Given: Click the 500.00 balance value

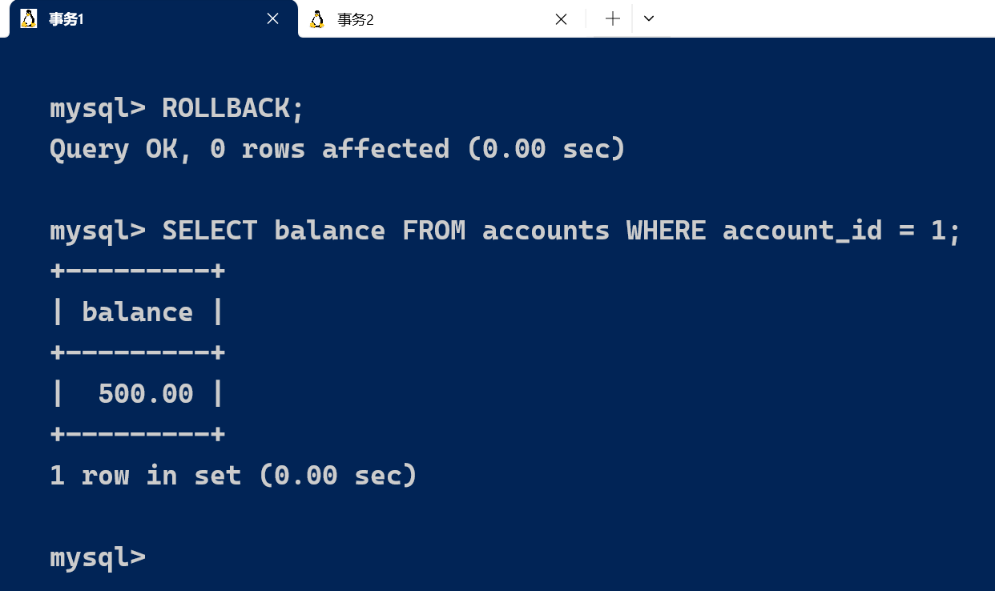Looking at the screenshot, I should (x=145, y=394).
